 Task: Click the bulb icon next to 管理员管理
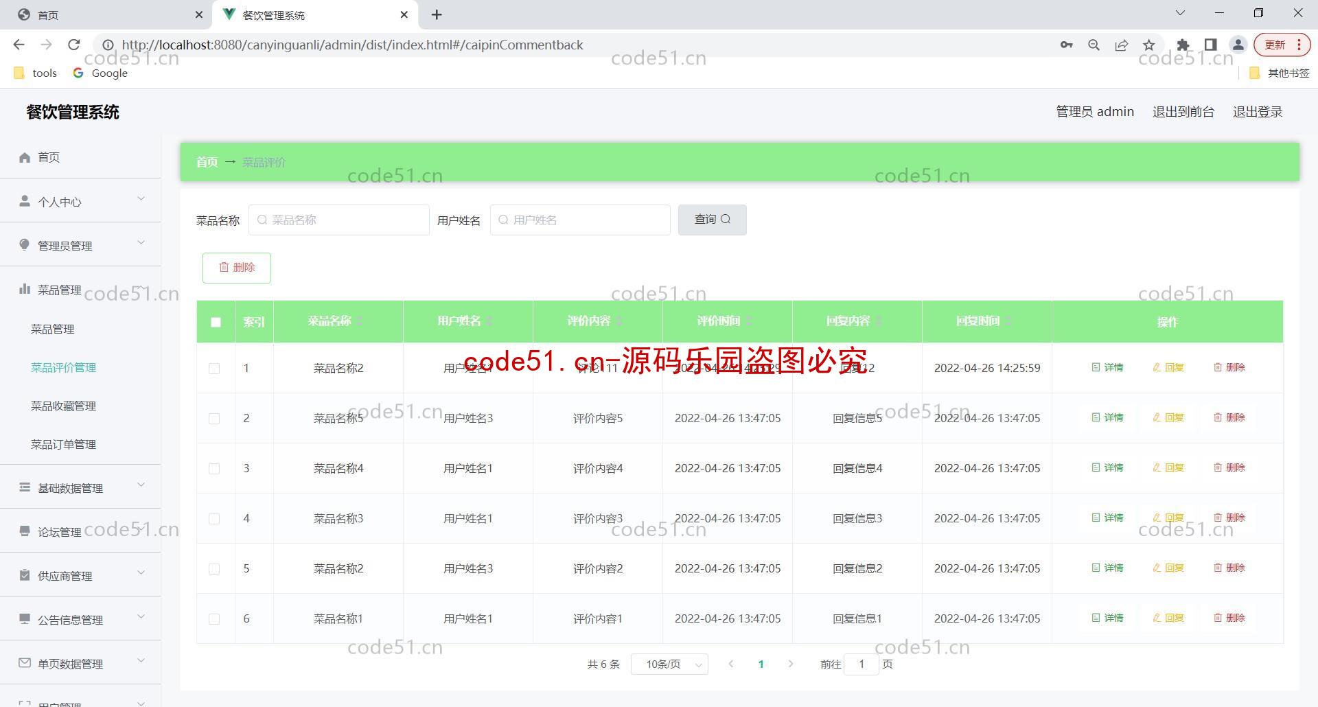pos(25,245)
